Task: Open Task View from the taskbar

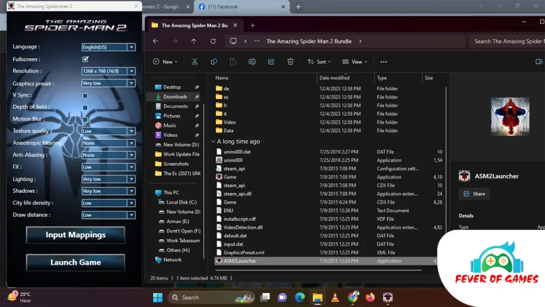Action: [265, 297]
